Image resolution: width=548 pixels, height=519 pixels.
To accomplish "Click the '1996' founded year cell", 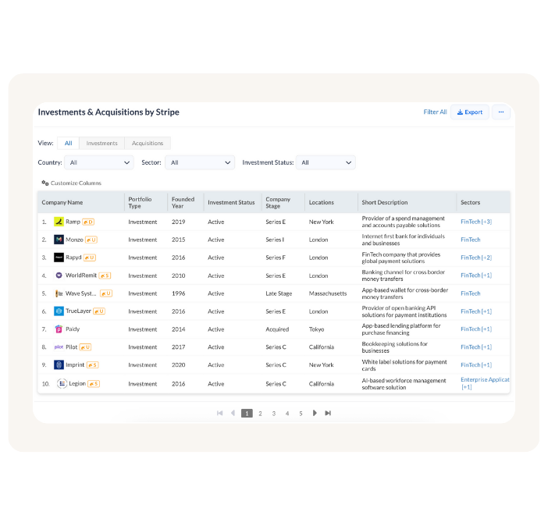I will point(178,293).
